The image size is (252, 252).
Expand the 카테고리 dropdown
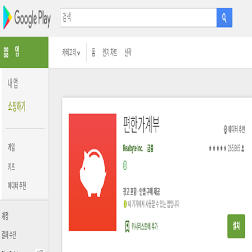coord(71,53)
